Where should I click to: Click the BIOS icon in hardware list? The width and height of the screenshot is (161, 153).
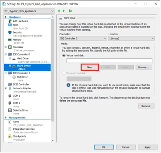point(10,25)
